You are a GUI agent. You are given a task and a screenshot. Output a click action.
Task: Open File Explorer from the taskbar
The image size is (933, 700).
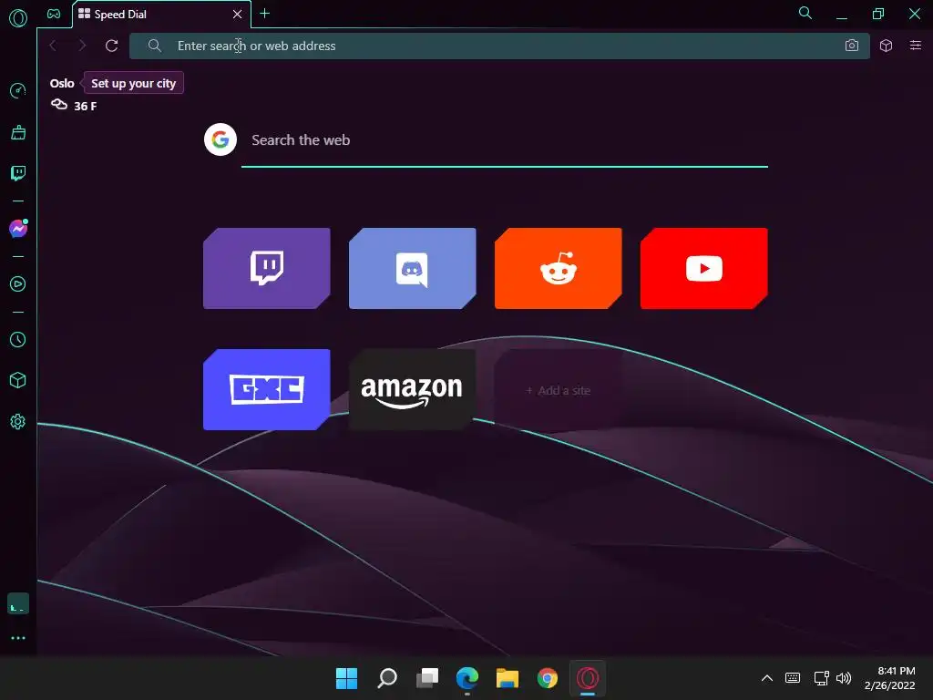[507, 678]
